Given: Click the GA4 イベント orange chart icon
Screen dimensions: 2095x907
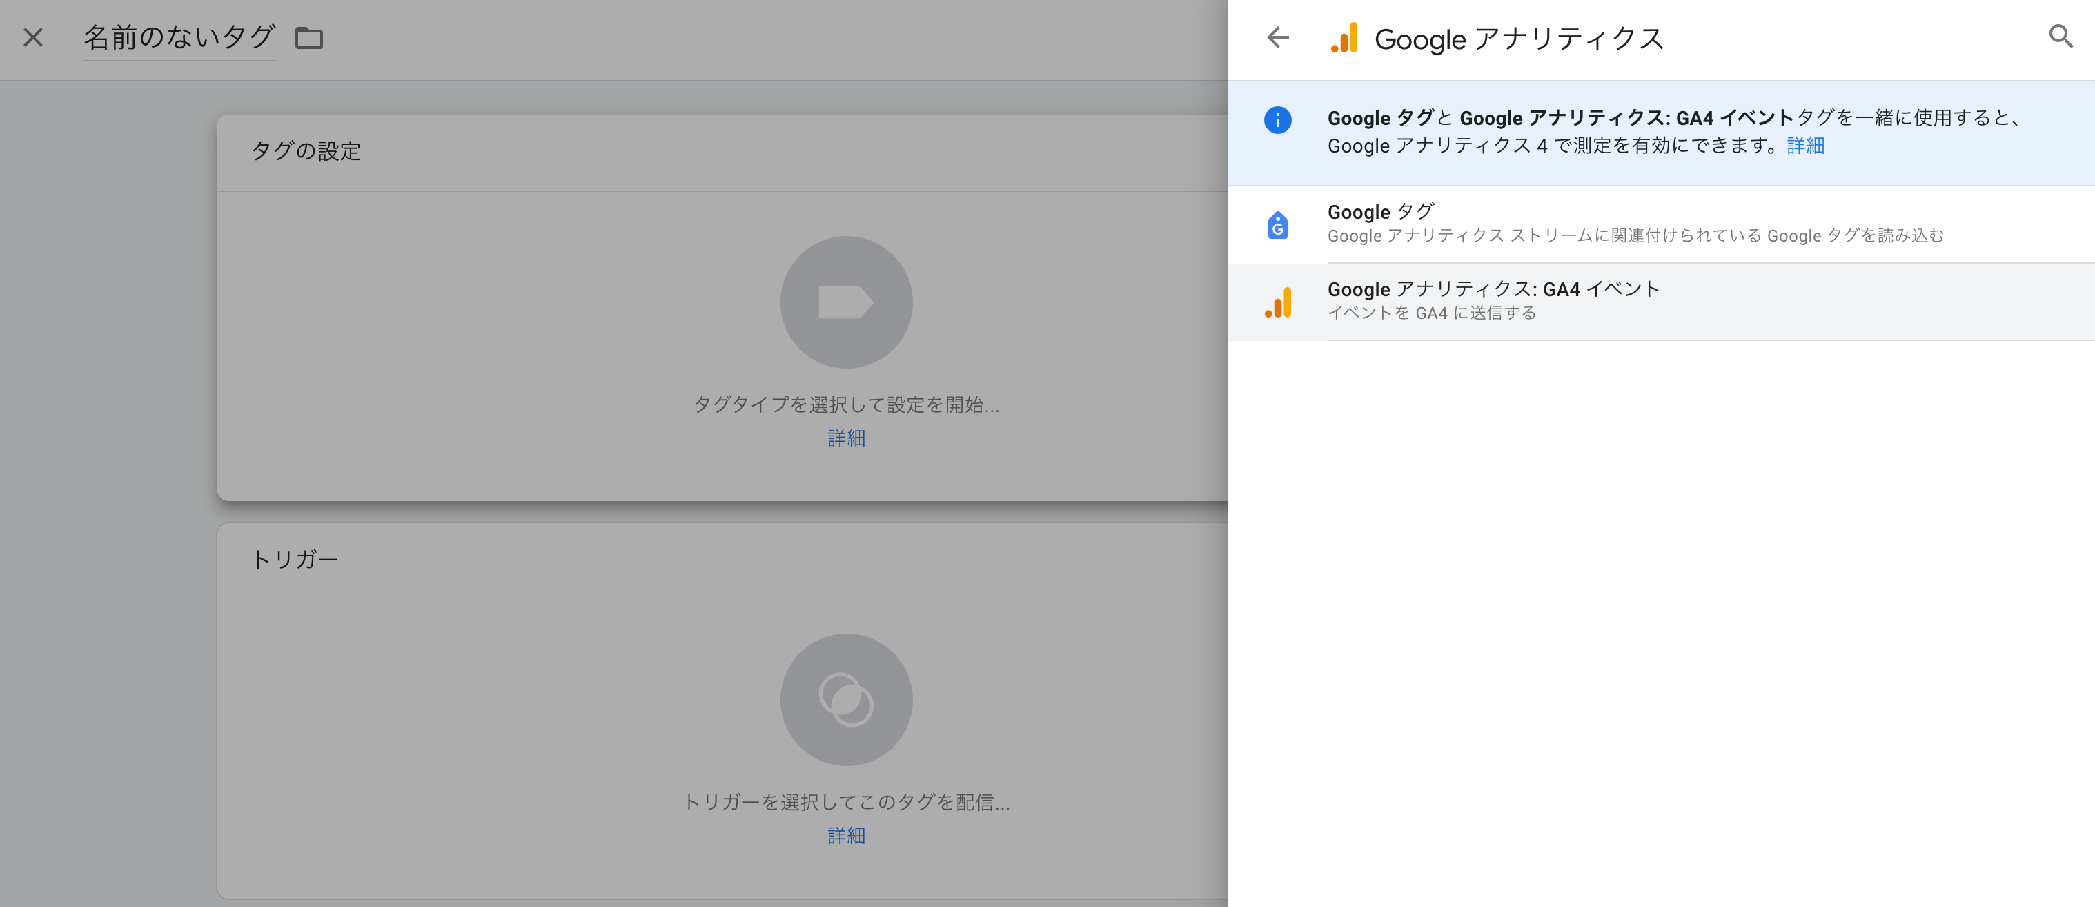Looking at the screenshot, I should (1278, 302).
